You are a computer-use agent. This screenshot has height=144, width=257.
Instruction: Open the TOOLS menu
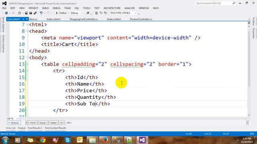point(87,8)
